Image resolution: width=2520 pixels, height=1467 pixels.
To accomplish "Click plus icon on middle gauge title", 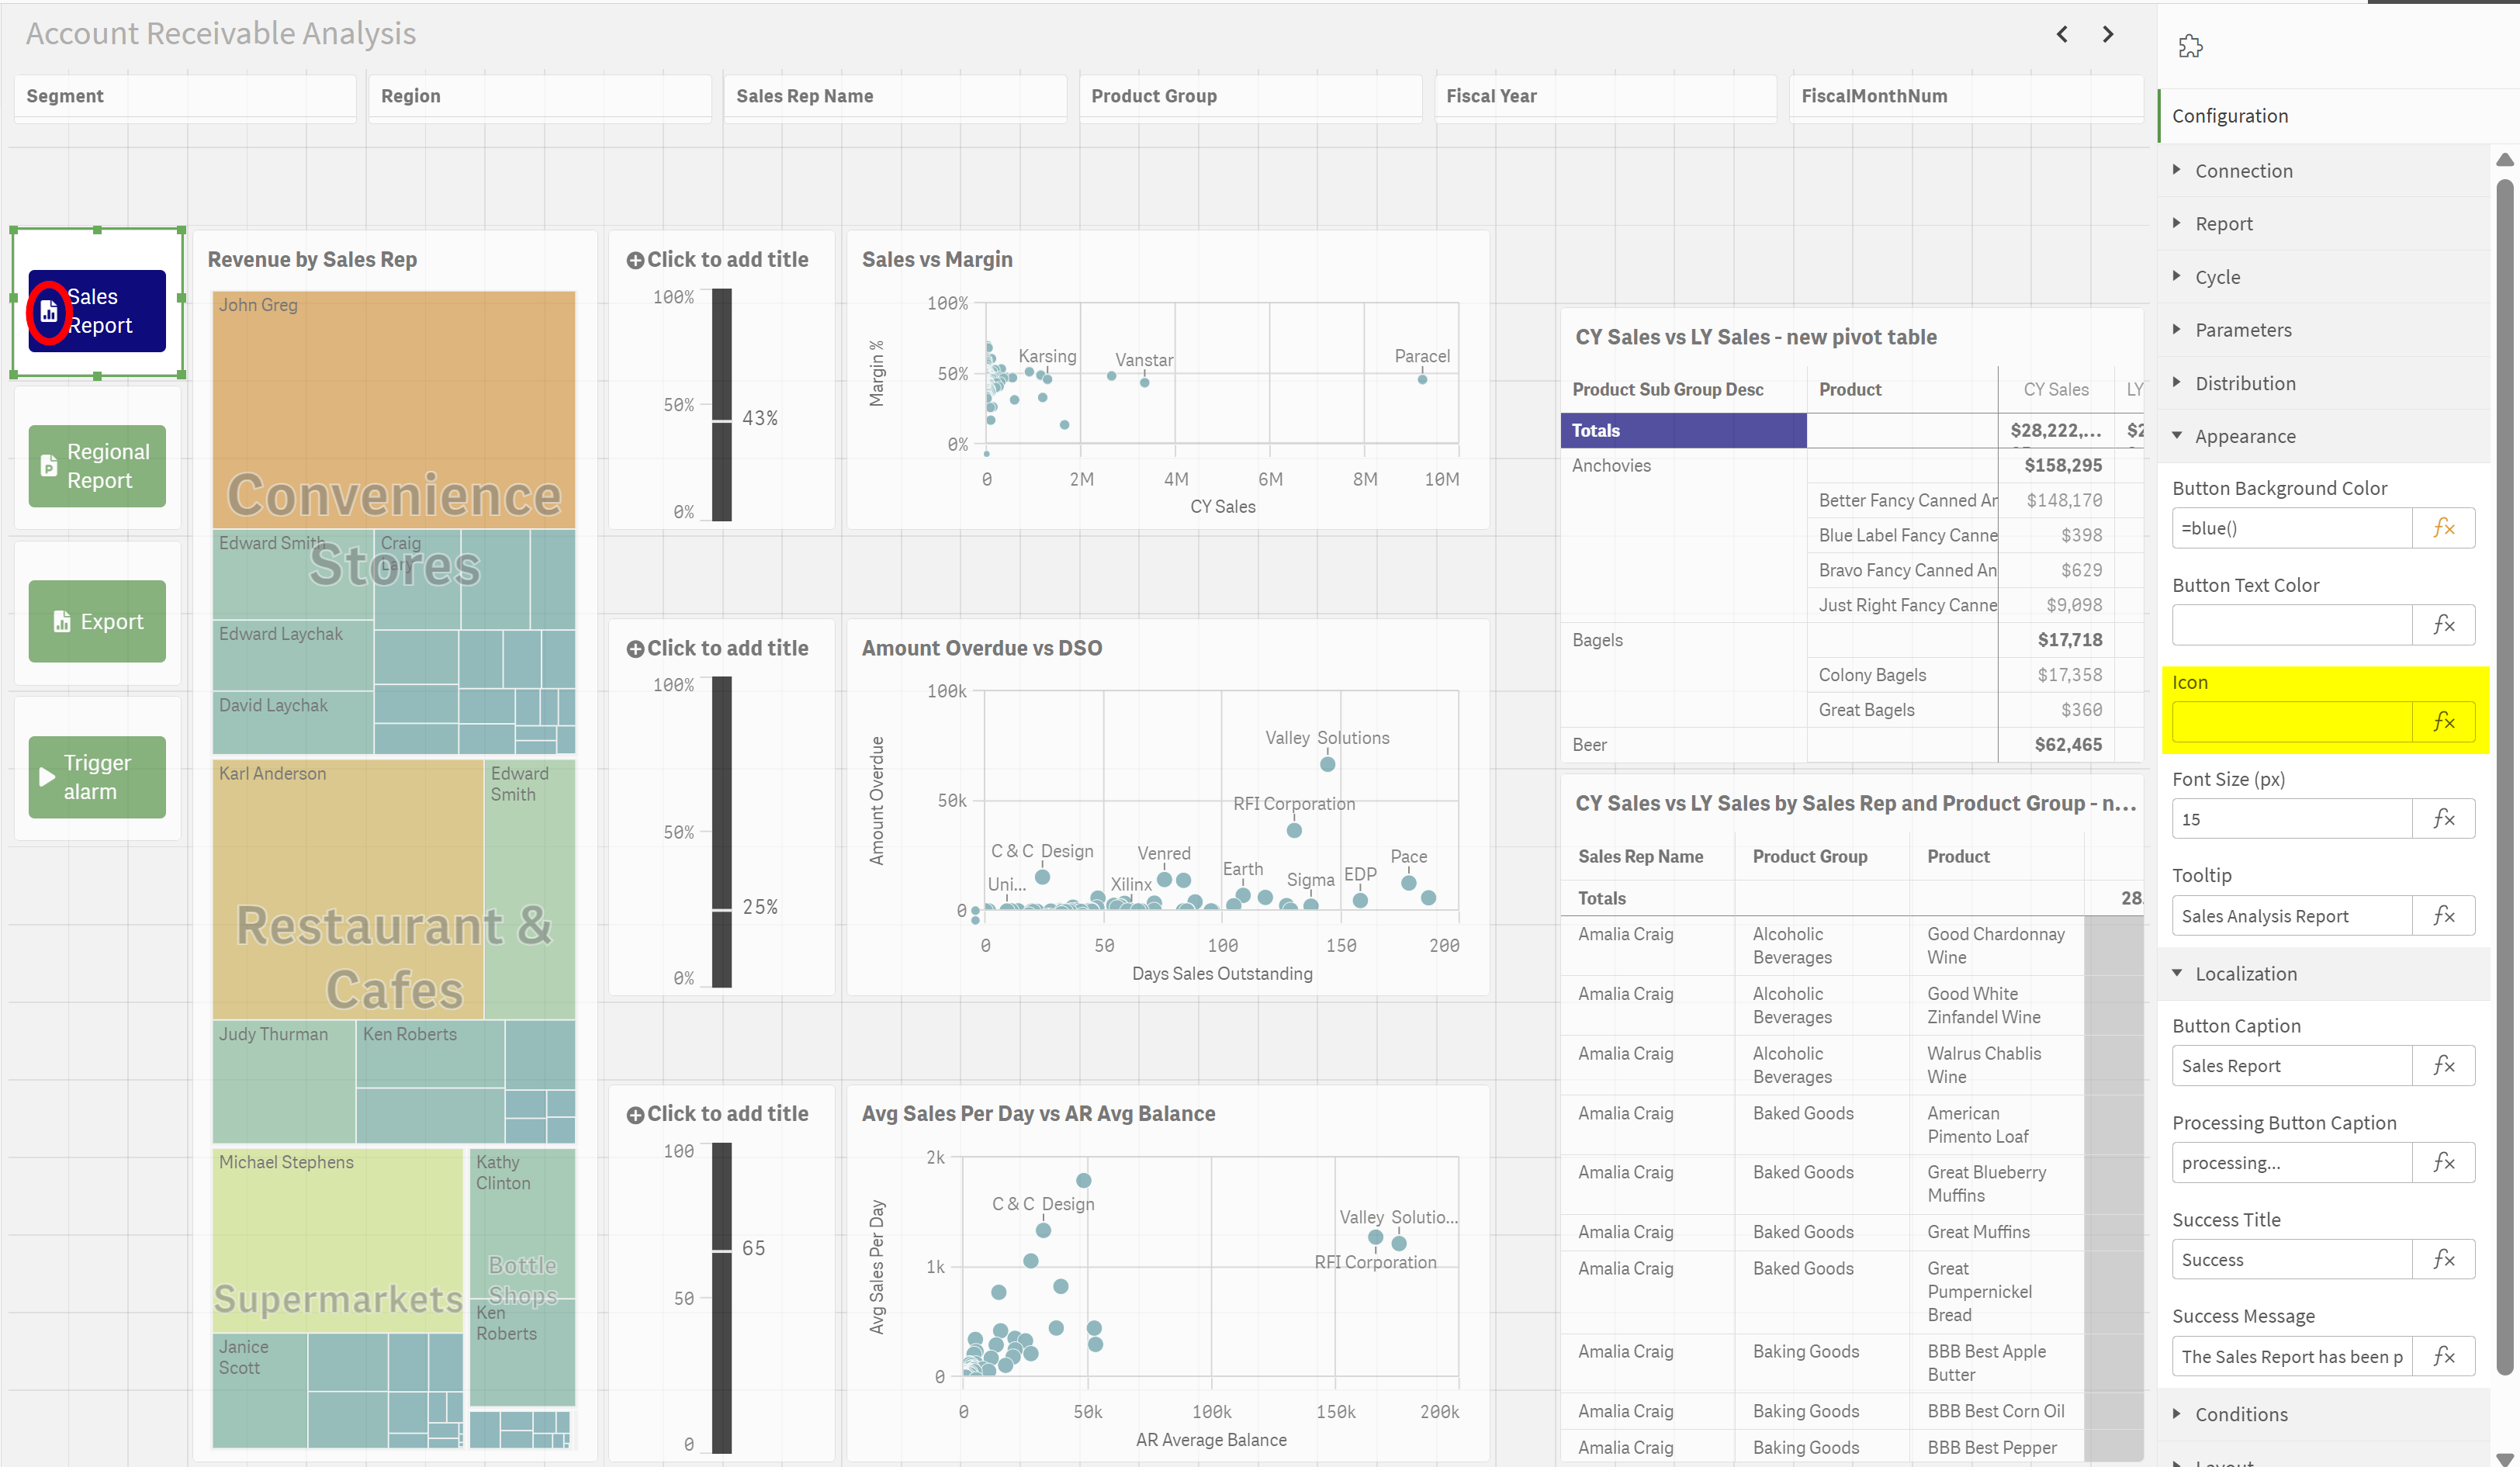I will pyautogui.click(x=635, y=649).
